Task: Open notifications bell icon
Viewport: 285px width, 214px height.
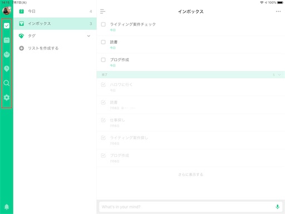Action: [7, 207]
